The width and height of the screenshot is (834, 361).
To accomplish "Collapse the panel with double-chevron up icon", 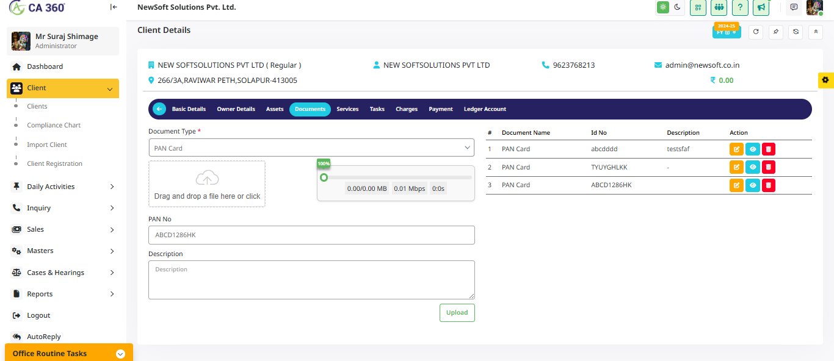I will (x=815, y=32).
